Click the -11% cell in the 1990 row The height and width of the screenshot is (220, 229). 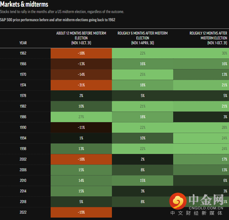[81, 128]
